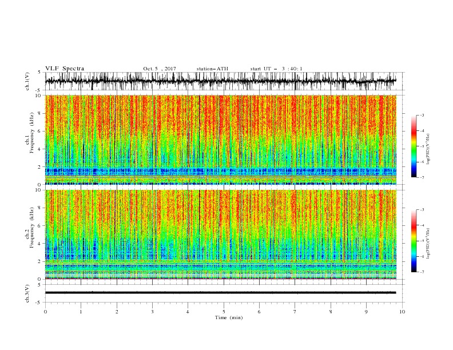Click the "-7" value on ch.2 color bar

422,272
